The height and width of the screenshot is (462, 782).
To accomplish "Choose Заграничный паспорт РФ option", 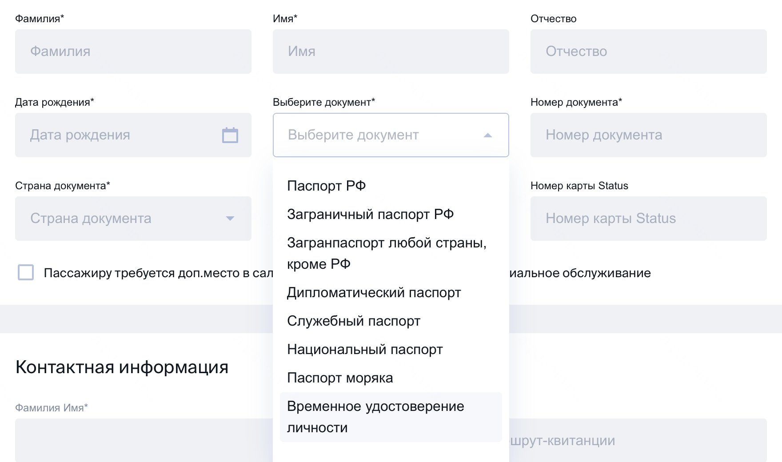I will (370, 214).
